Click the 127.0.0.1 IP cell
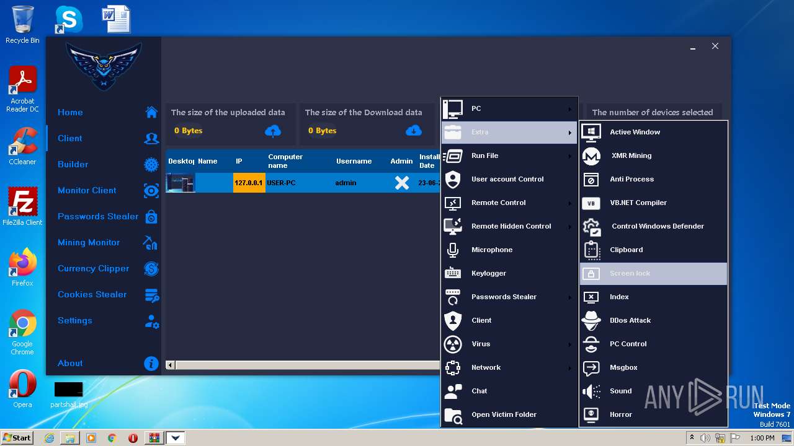 [x=249, y=183]
